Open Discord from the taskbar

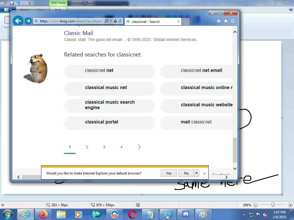(x=186, y=214)
